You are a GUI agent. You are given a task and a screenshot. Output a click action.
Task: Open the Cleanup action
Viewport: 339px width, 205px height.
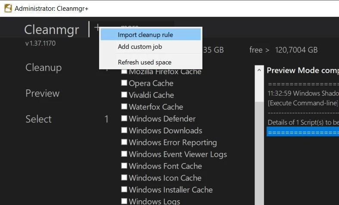(x=44, y=68)
